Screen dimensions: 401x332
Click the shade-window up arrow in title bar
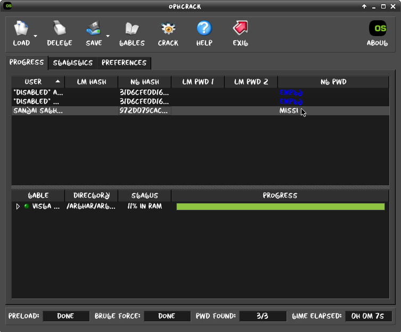click(364, 6)
